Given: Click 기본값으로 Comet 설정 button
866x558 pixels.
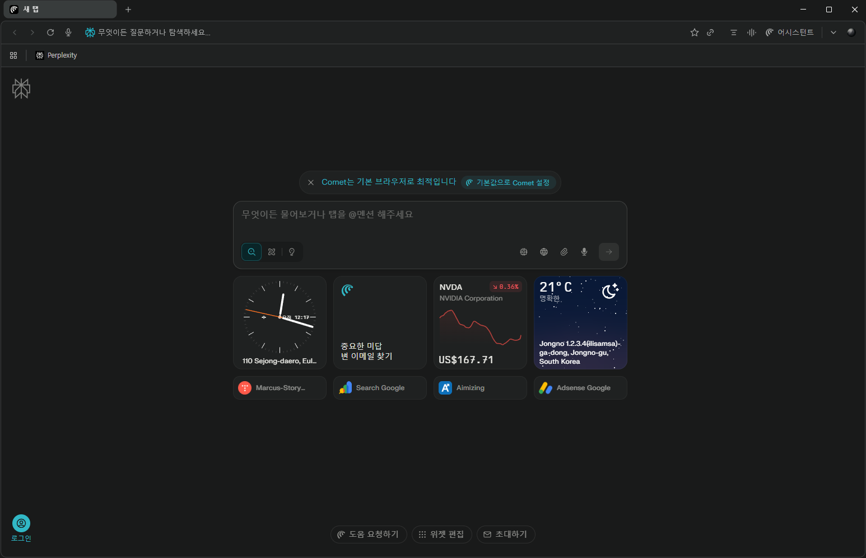Looking at the screenshot, I should pos(508,182).
